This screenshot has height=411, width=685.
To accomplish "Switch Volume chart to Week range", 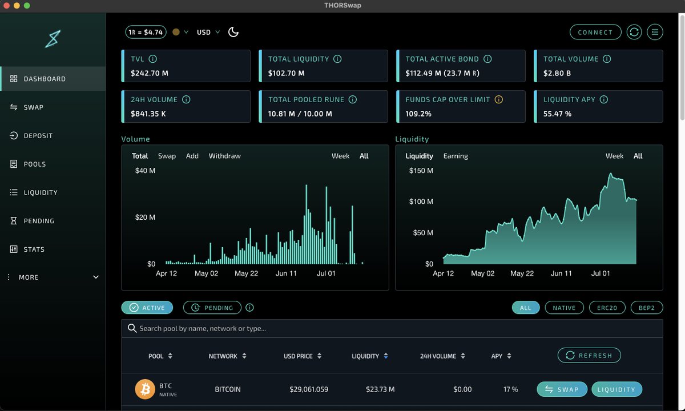I will click(341, 156).
